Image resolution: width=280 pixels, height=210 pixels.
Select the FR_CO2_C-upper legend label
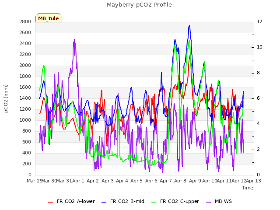point(179,201)
